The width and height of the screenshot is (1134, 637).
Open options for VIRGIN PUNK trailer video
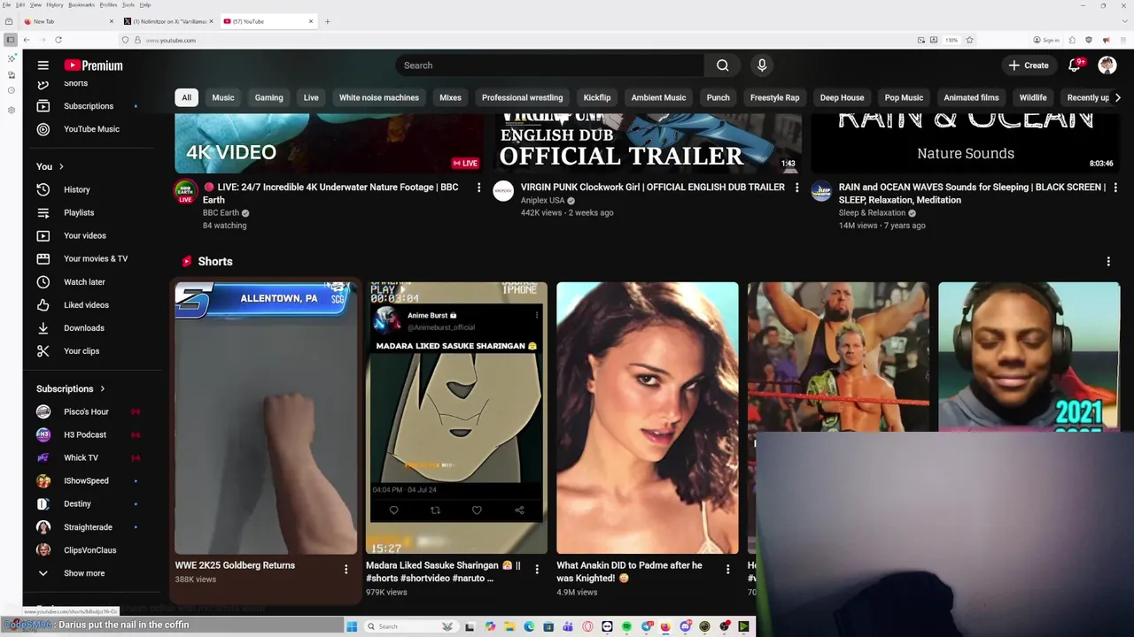pos(796,188)
